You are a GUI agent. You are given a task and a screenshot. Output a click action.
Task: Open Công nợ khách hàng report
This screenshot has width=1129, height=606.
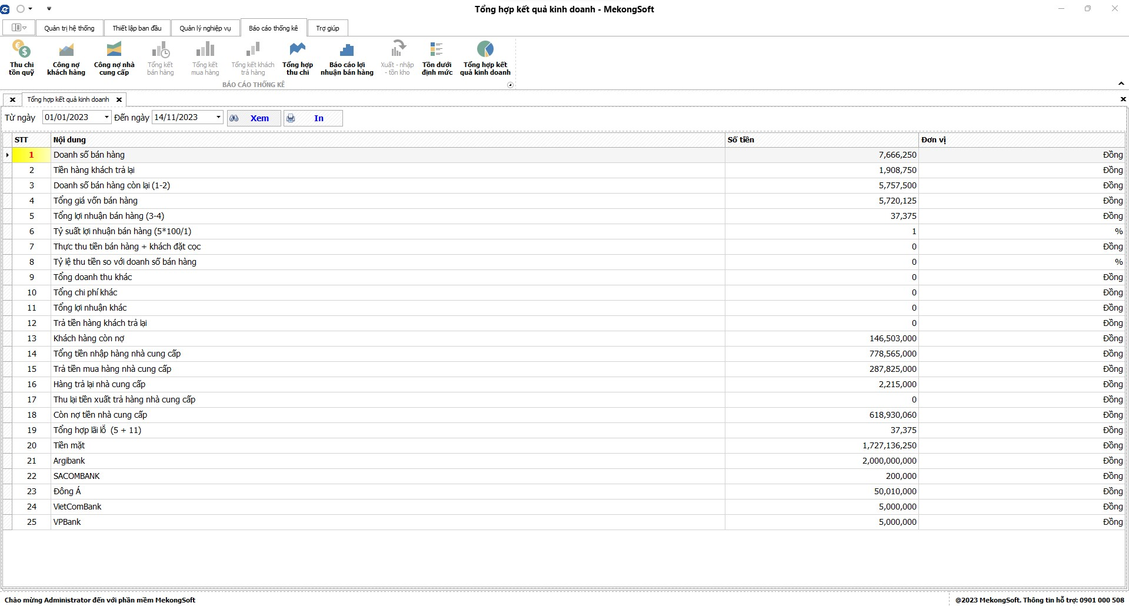[x=66, y=58]
